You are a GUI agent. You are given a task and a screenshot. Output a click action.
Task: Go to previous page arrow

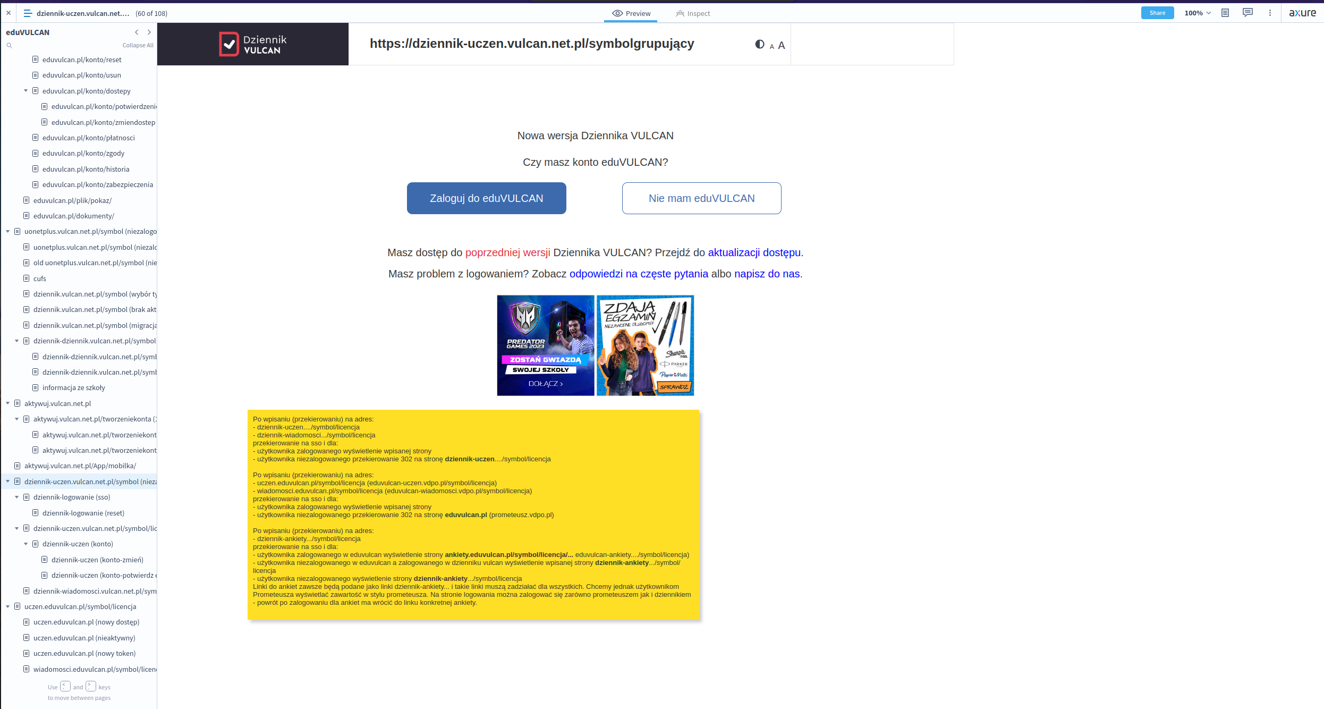coord(137,32)
